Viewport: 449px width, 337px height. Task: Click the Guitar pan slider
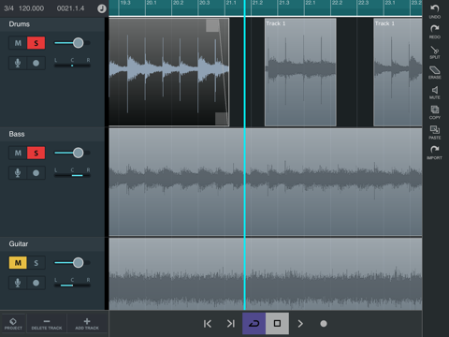click(x=72, y=286)
